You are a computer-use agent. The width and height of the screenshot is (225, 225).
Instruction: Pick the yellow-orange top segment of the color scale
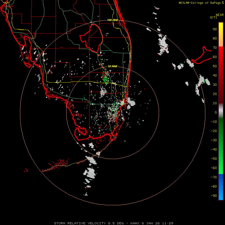pyautogui.click(x=221, y=34)
